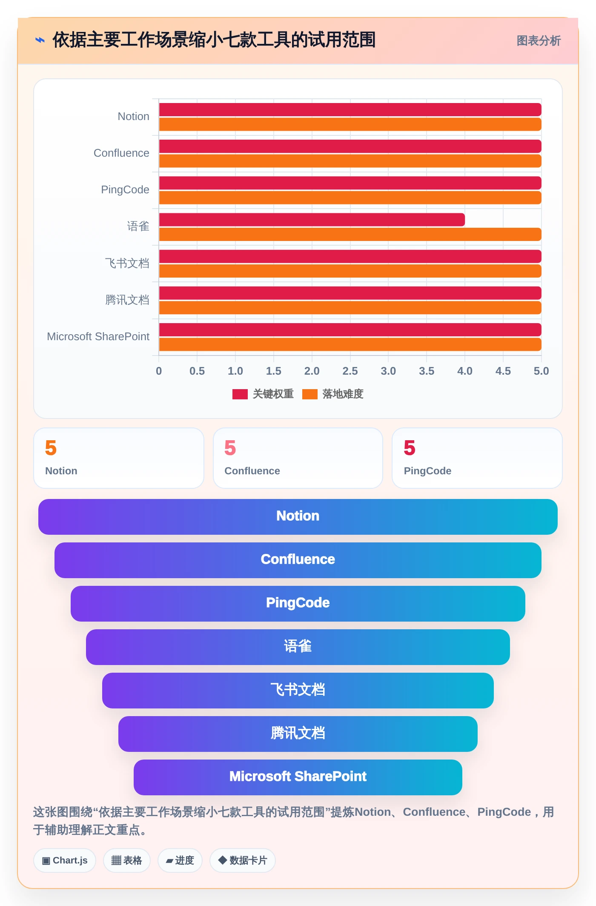Image resolution: width=596 pixels, height=906 pixels.
Task: Click the 飞书文档 funnel bar
Action: pos(298,691)
